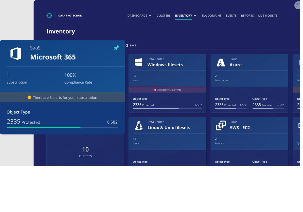Click the yellow alert warning icon
This screenshot has height=212, width=303.
pyautogui.click(x=29, y=97)
